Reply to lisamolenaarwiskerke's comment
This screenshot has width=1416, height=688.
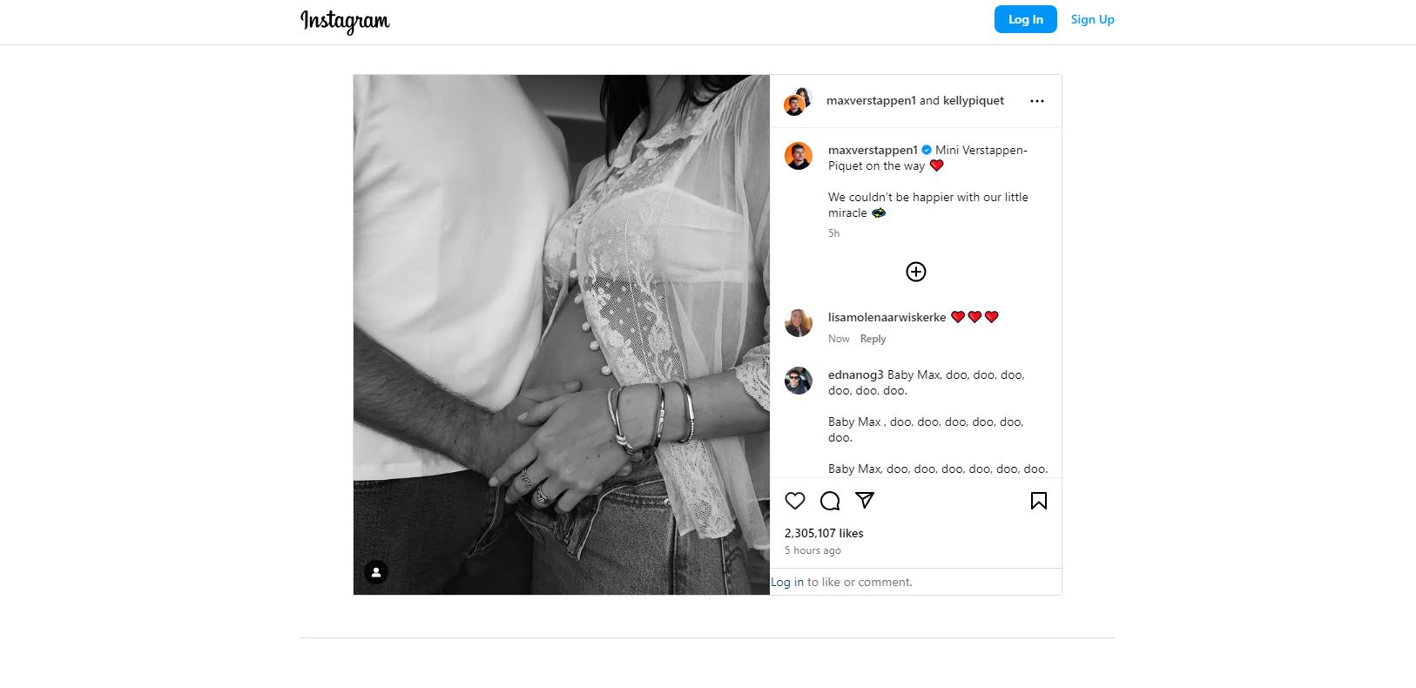(873, 339)
